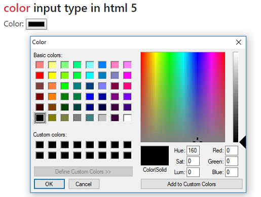Choose the medium gray basic swatch

point(77,118)
